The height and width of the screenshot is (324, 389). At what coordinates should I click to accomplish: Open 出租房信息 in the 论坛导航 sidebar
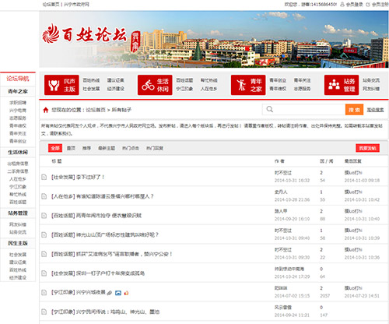(x=18, y=164)
